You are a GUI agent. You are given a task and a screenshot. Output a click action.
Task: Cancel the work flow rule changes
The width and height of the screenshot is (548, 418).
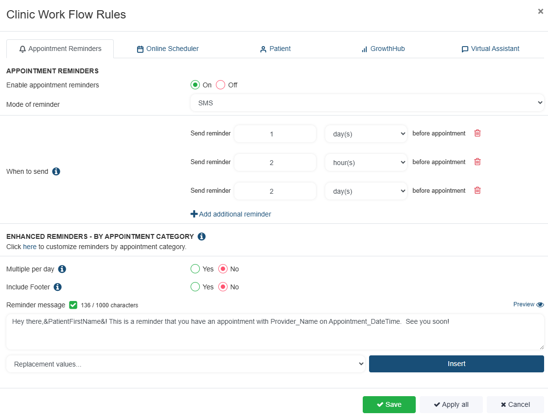(515, 404)
